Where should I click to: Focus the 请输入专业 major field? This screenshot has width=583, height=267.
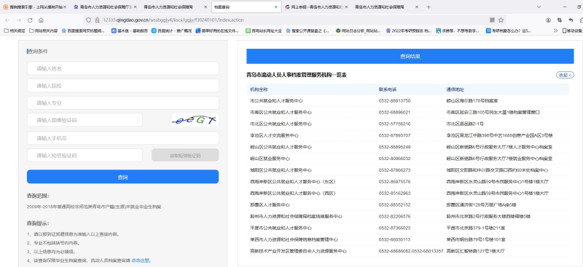[122, 103]
